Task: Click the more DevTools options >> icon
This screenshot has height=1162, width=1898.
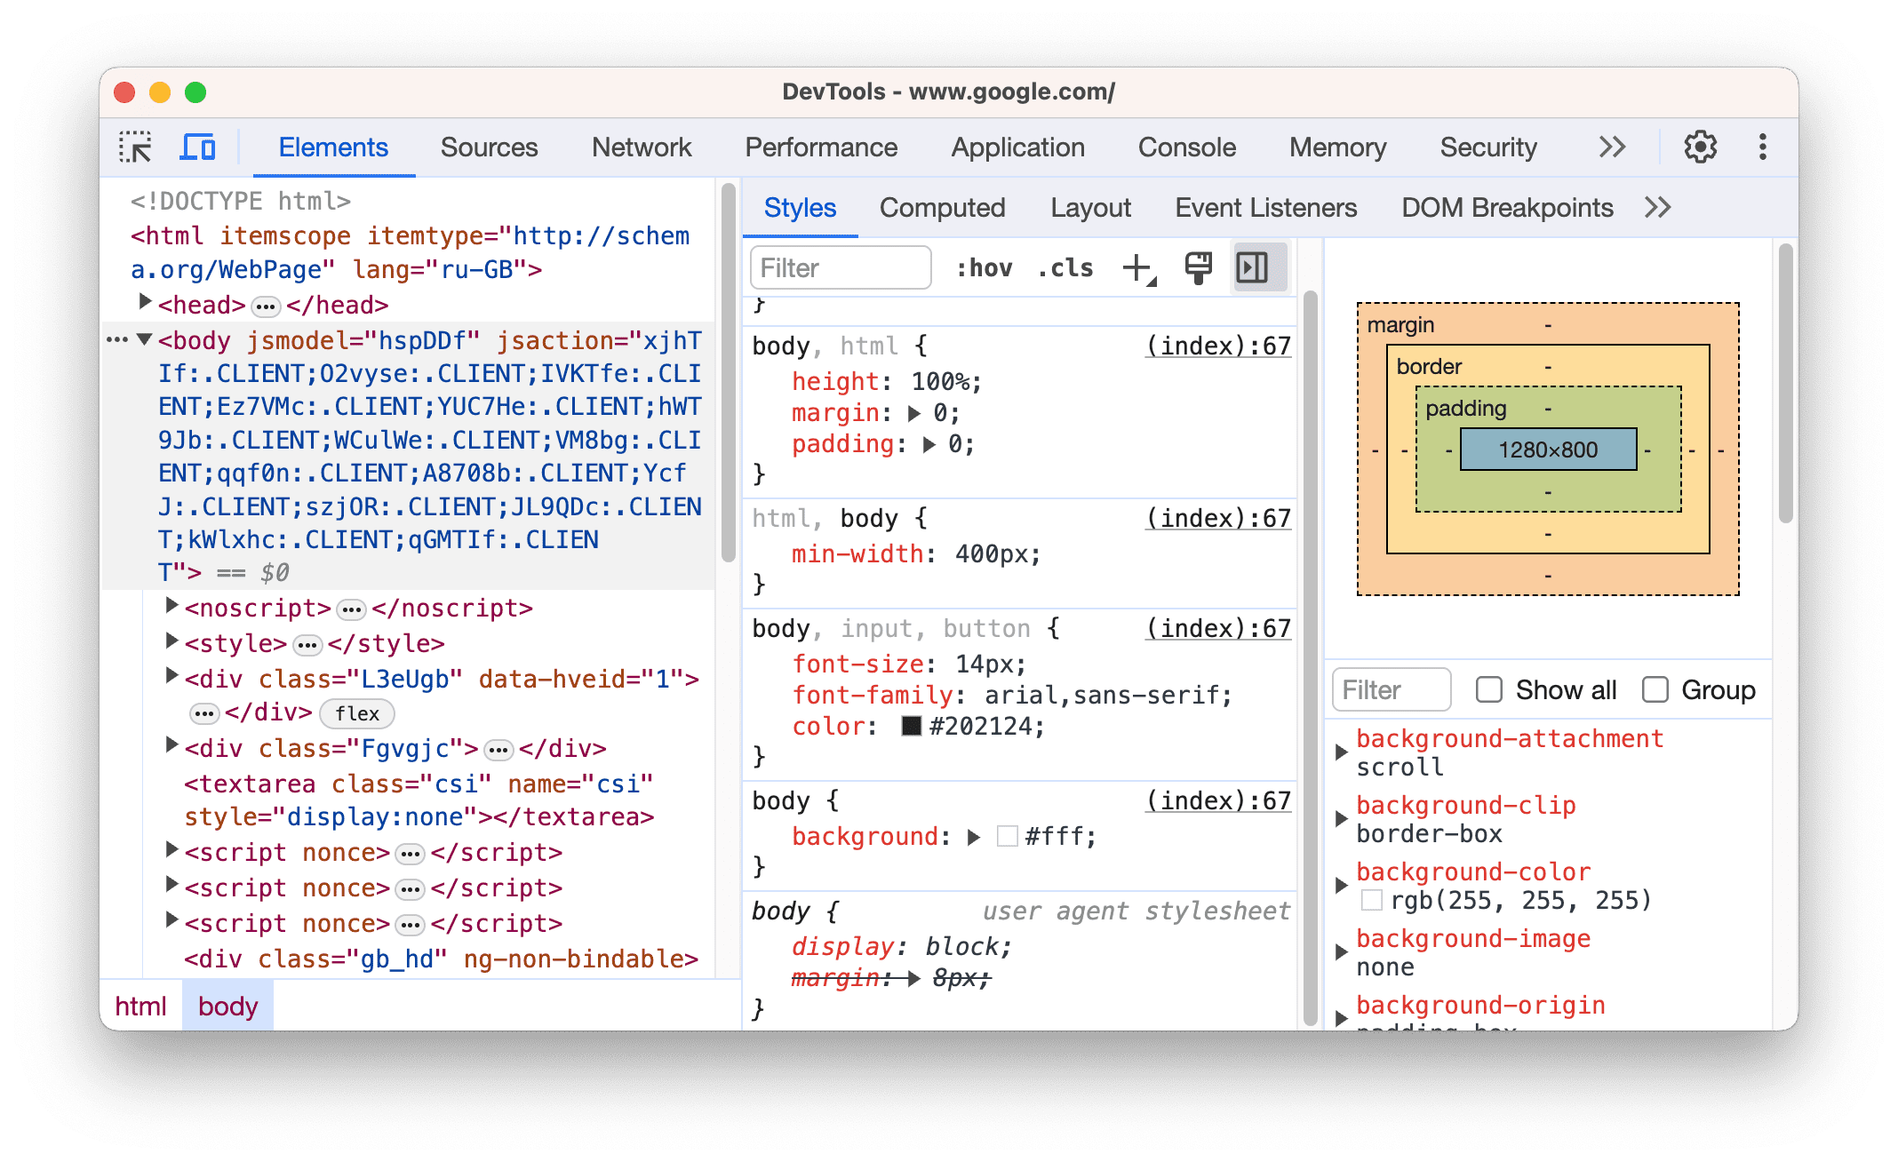Action: click(x=1616, y=147)
